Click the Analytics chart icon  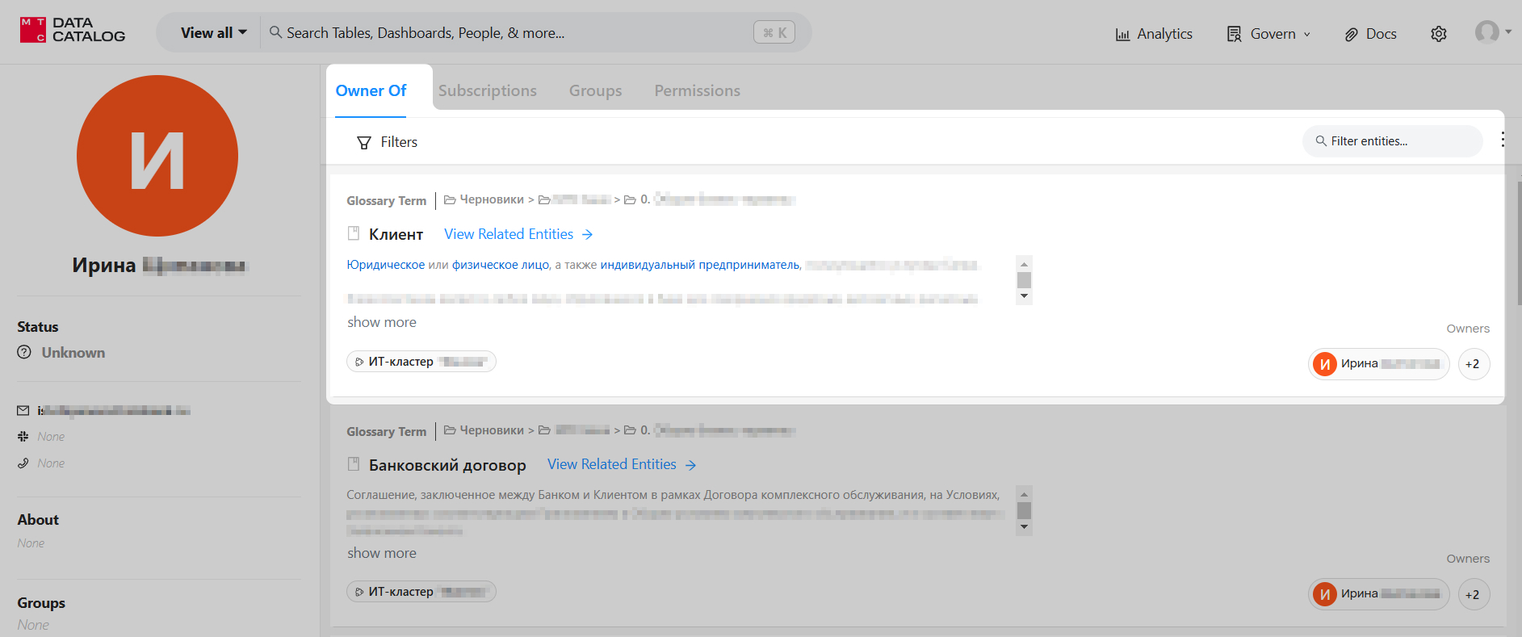1122,35
